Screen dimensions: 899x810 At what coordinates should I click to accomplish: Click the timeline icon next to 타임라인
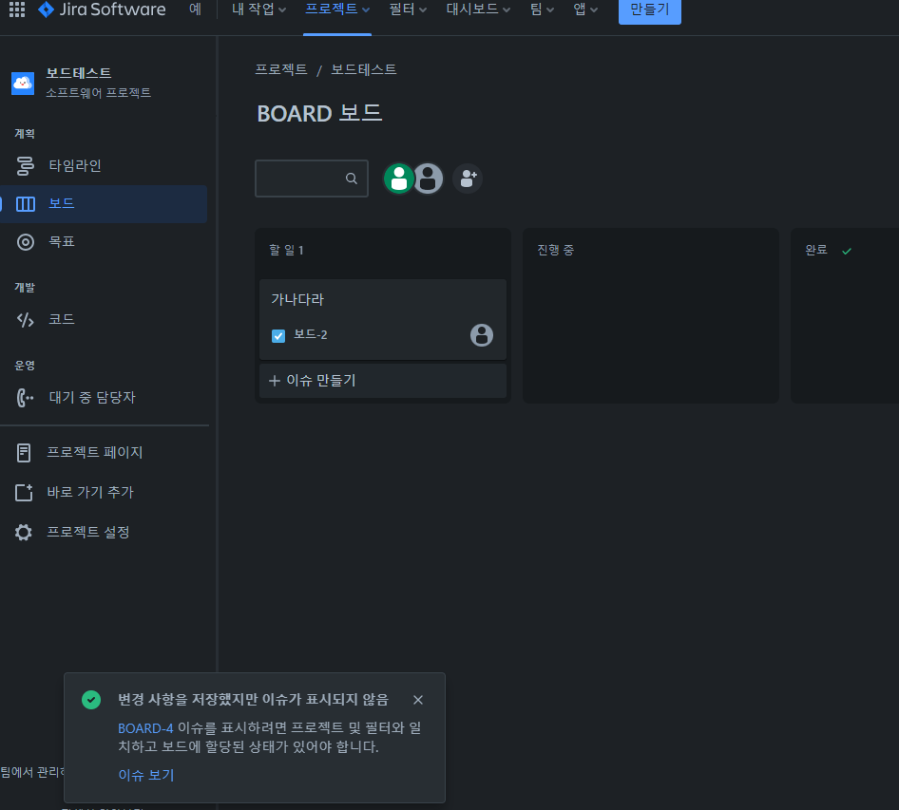(25, 166)
